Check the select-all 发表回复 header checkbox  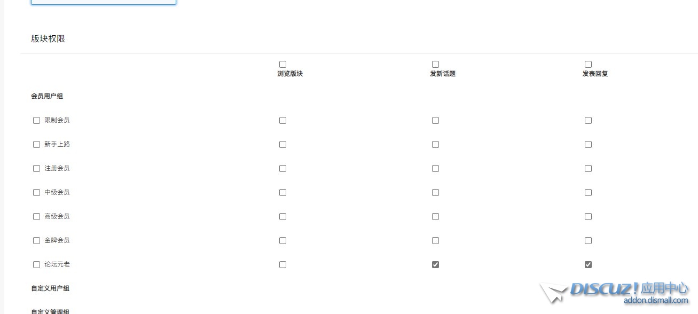pos(588,65)
